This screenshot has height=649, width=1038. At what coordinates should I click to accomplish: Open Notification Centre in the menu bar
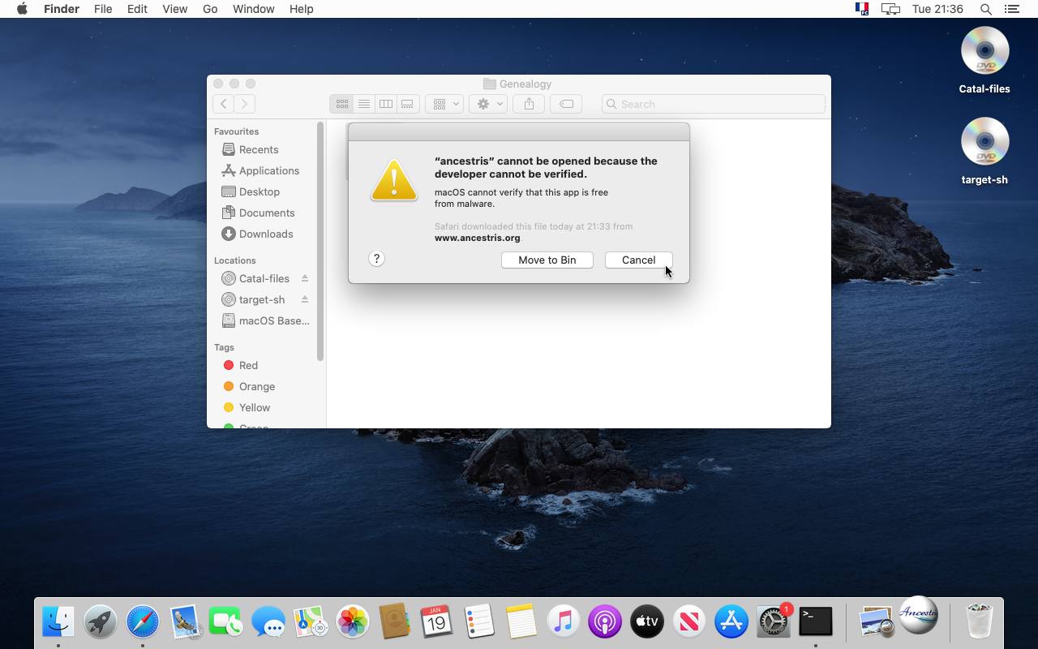click(1011, 9)
